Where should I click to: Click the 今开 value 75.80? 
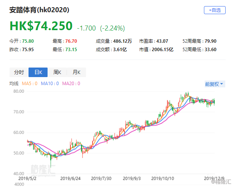[x=28, y=41]
